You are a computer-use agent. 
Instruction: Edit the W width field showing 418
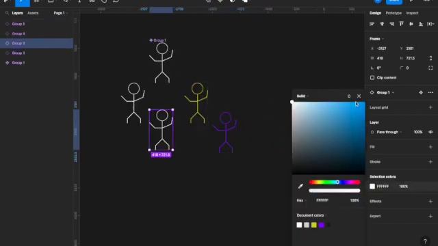click(381, 58)
